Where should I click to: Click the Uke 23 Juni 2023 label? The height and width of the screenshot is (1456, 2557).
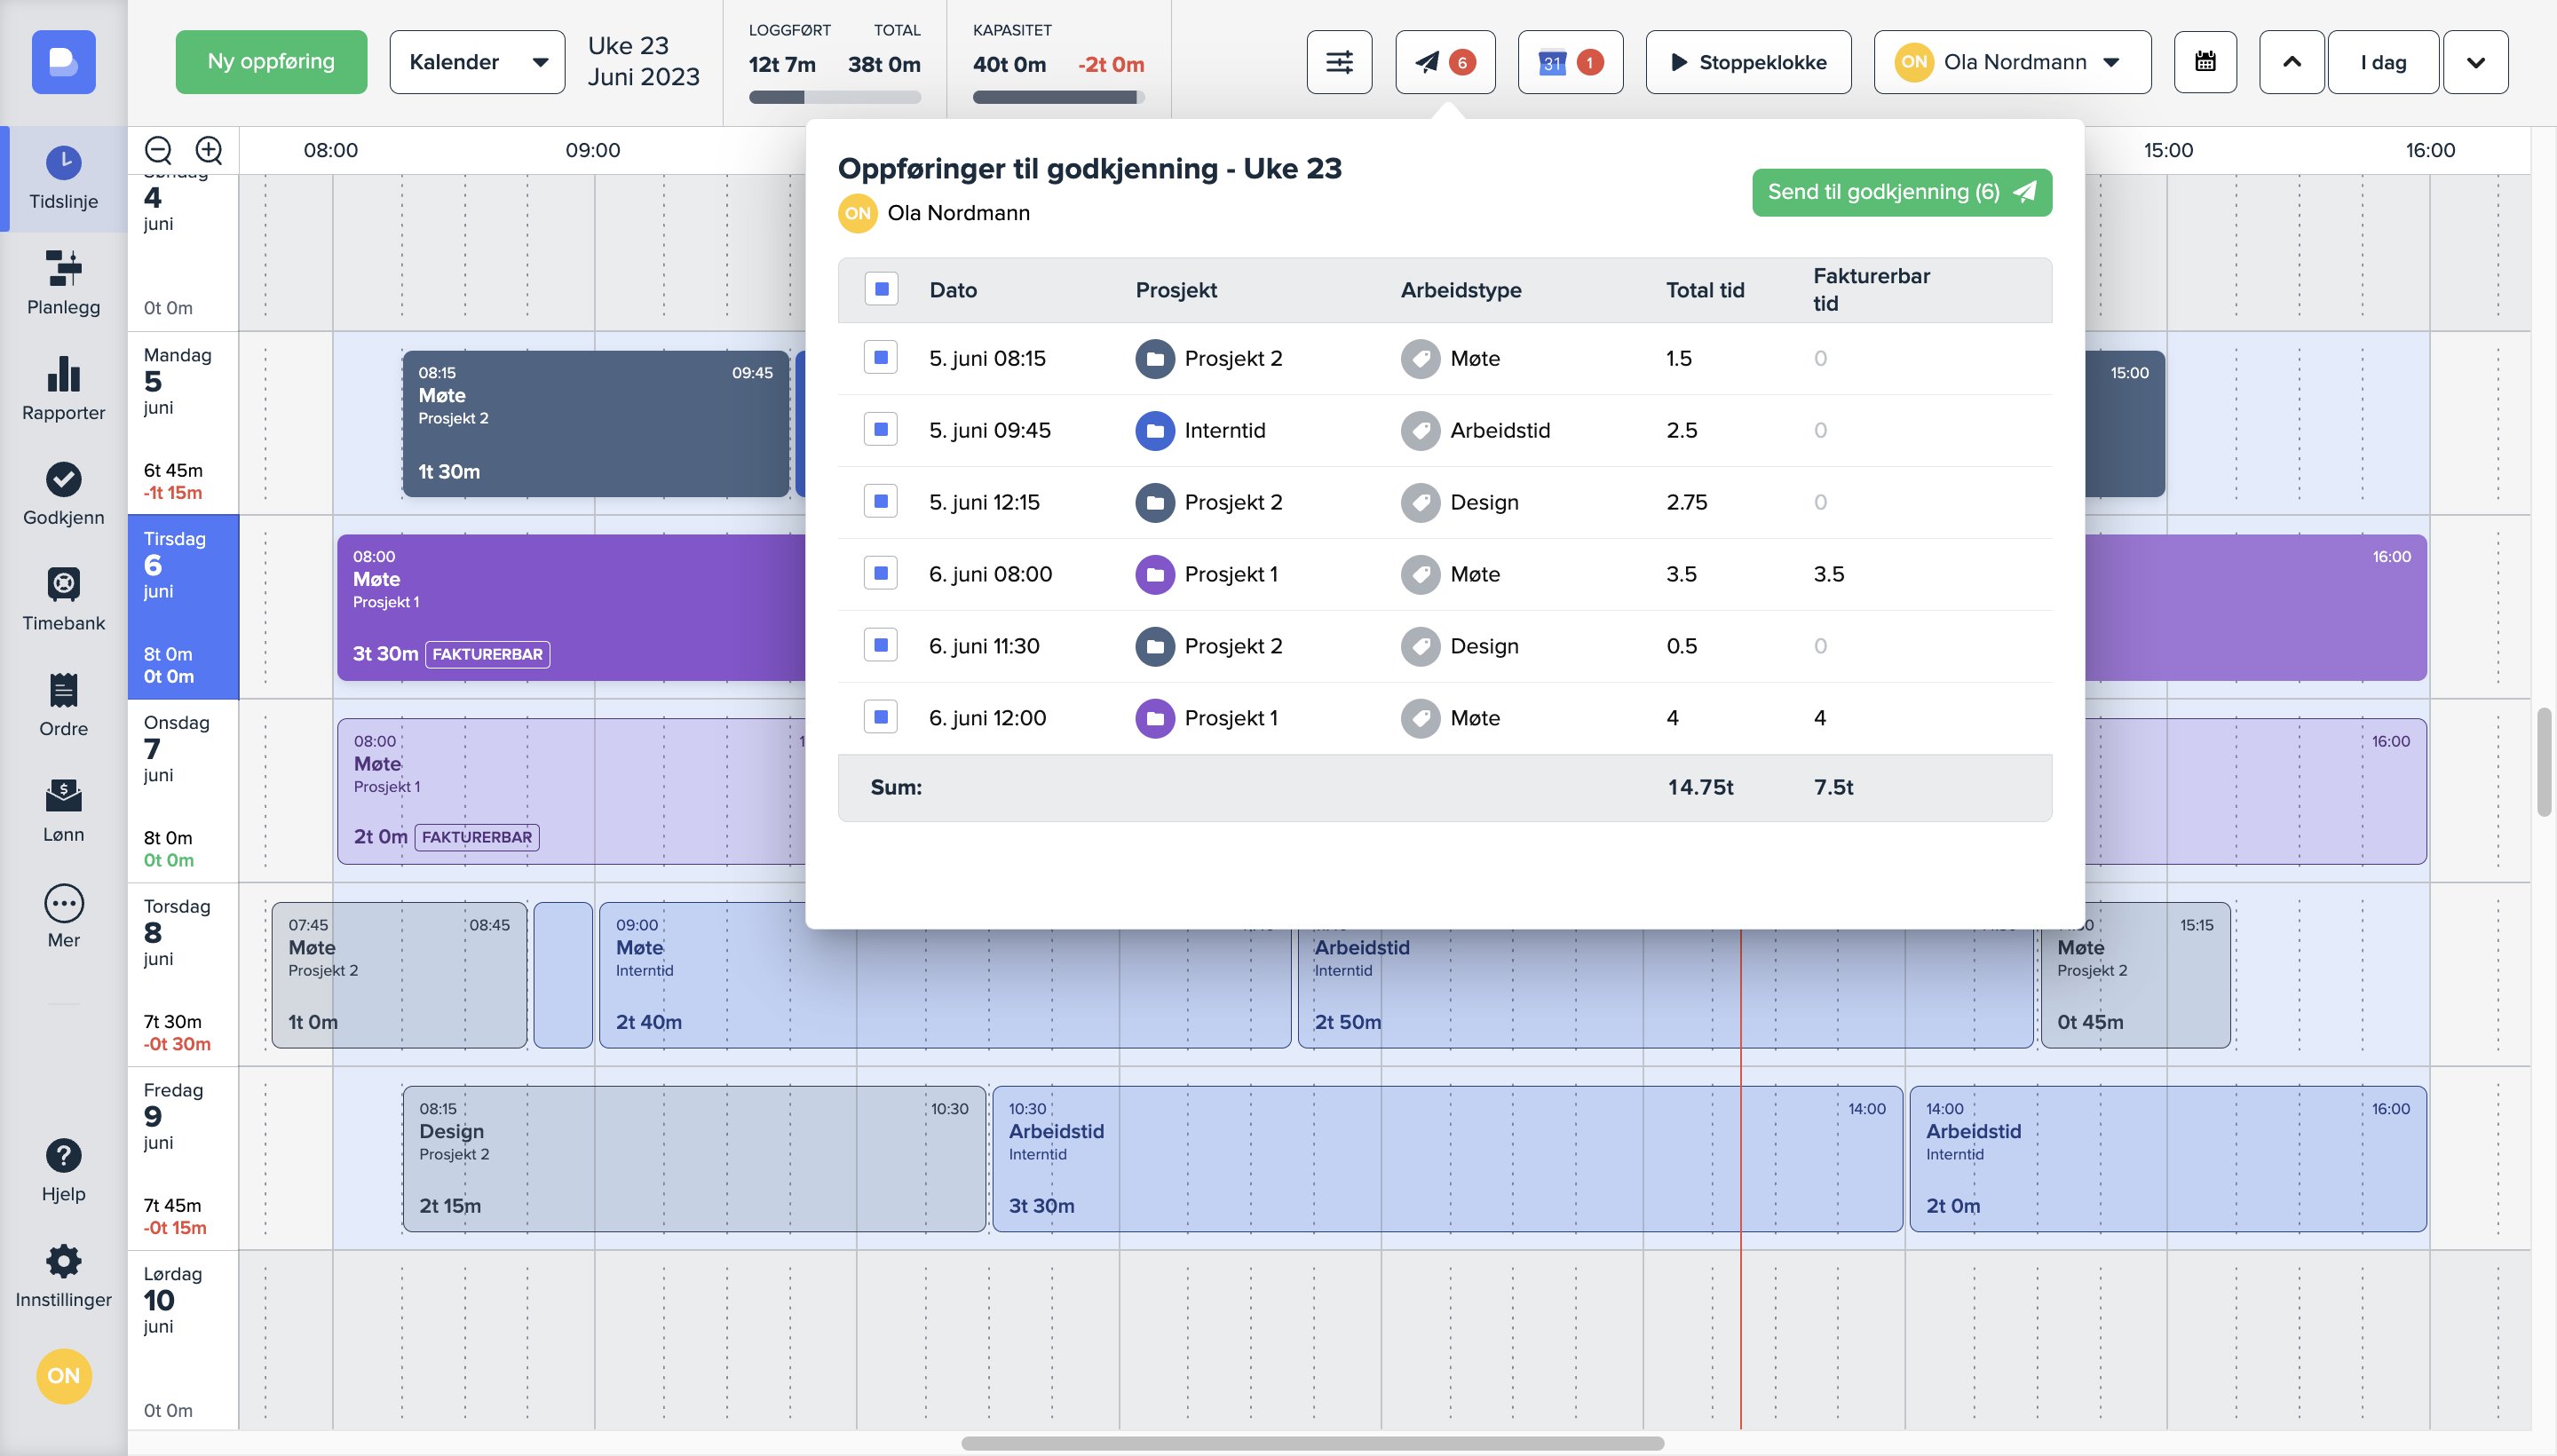coord(643,61)
